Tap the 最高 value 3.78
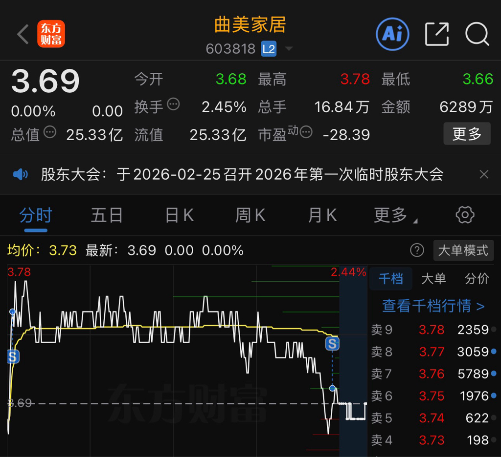This screenshot has height=457, width=501. pyautogui.click(x=355, y=79)
